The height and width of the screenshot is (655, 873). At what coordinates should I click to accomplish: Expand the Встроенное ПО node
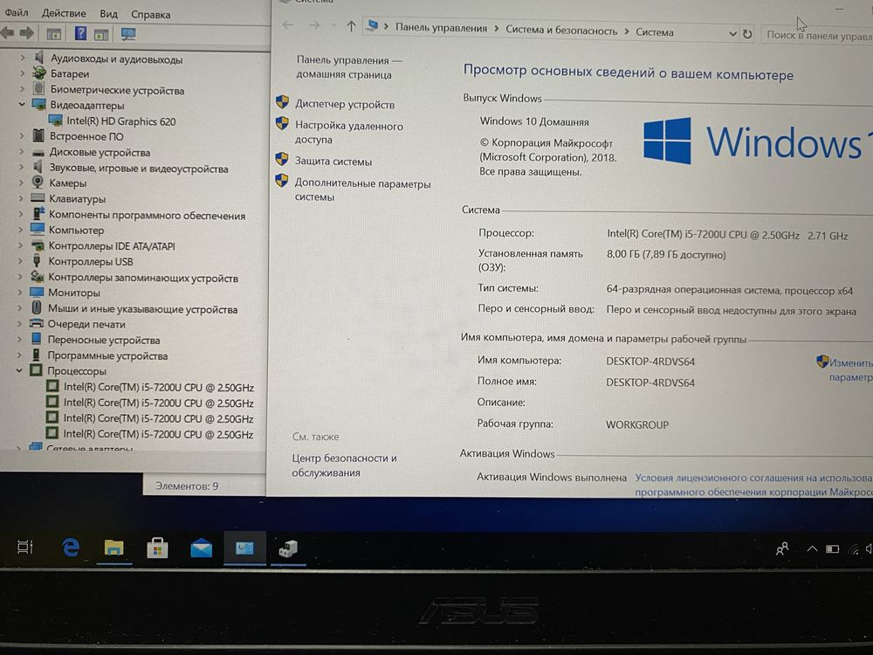pyautogui.click(x=22, y=135)
